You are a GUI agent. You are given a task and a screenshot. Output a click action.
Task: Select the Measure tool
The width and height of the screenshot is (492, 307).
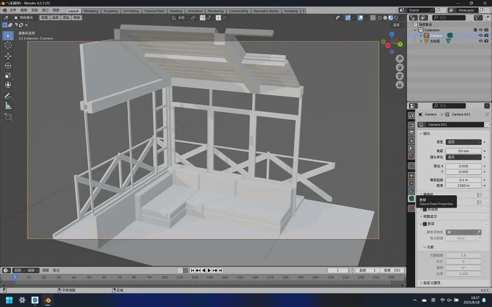tap(8, 106)
